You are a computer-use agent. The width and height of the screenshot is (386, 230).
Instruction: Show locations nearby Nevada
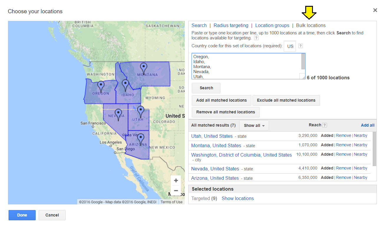click(x=361, y=168)
